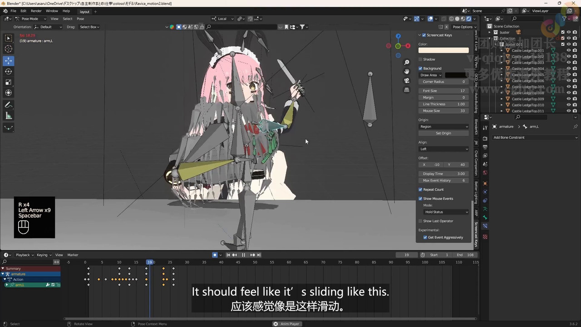Toggle the Screencast Keys checkbox
581x327 pixels.
pyautogui.click(x=424, y=35)
